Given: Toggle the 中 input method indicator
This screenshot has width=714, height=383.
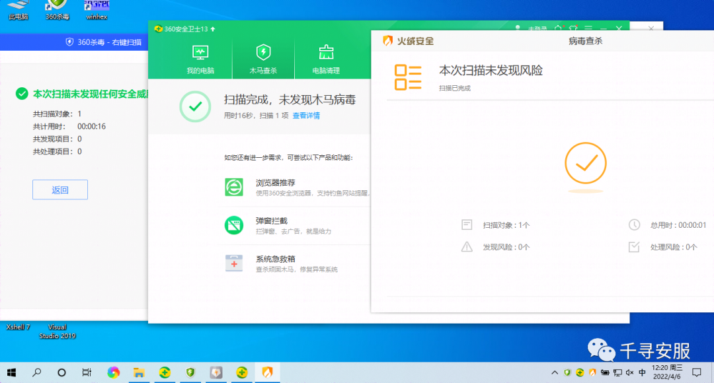Looking at the screenshot, I should [x=642, y=372].
